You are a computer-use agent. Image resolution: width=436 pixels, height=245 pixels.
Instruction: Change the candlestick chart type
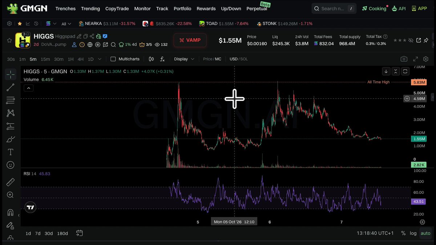click(x=152, y=59)
